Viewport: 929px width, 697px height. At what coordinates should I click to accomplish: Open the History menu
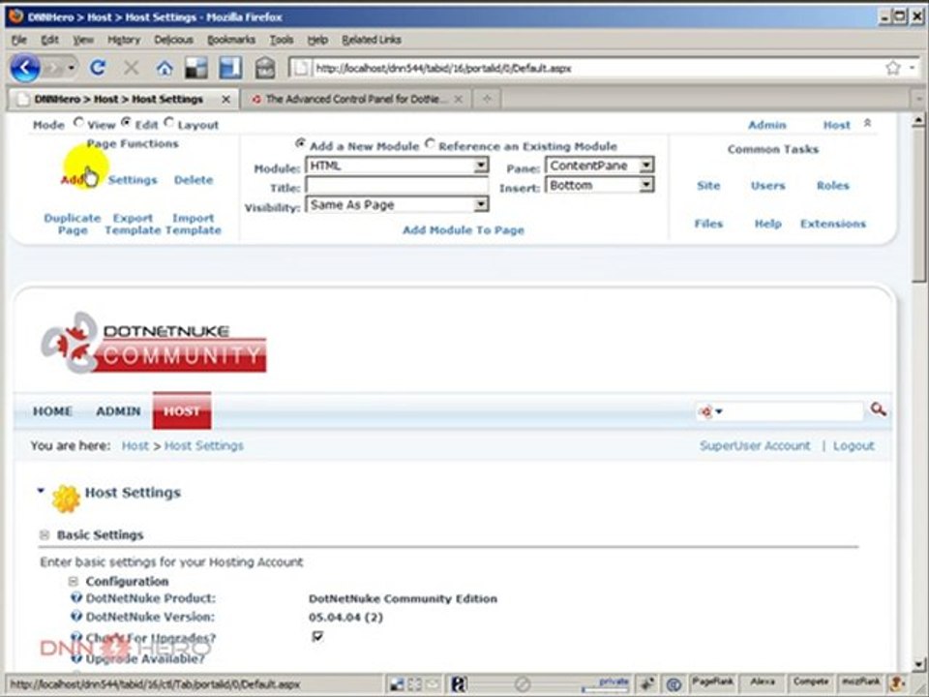(x=123, y=40)
